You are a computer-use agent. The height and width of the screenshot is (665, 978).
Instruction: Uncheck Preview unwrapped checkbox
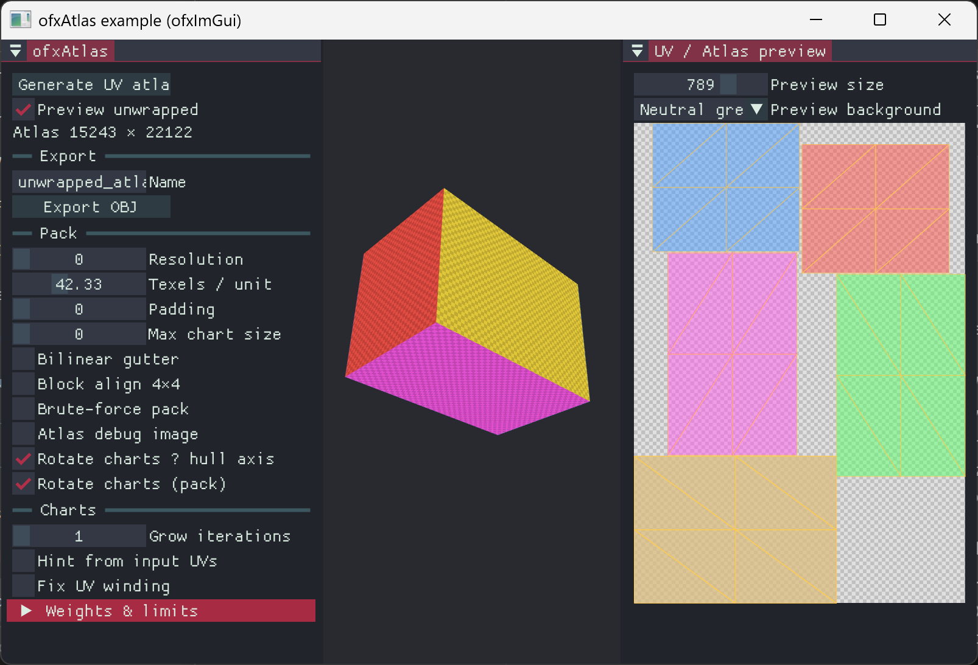click(23, 110)
